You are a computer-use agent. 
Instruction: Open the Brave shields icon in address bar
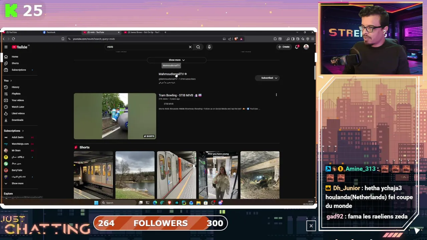[236, 39]
